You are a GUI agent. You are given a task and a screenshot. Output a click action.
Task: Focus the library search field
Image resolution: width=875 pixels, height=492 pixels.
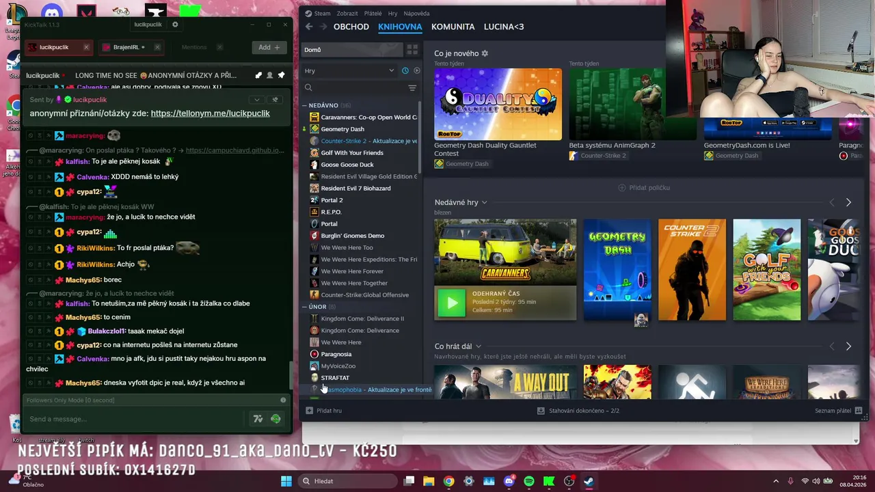[x=354, y=87]
